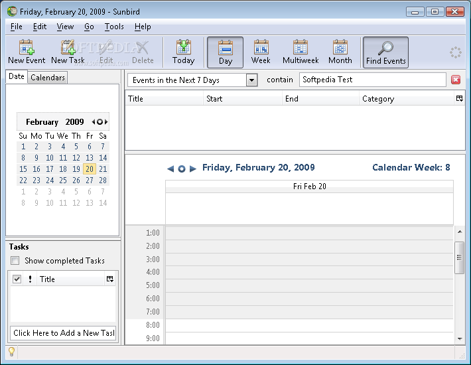Go to next month in mini calendar

pyautogui.click(x=106, y=121)
